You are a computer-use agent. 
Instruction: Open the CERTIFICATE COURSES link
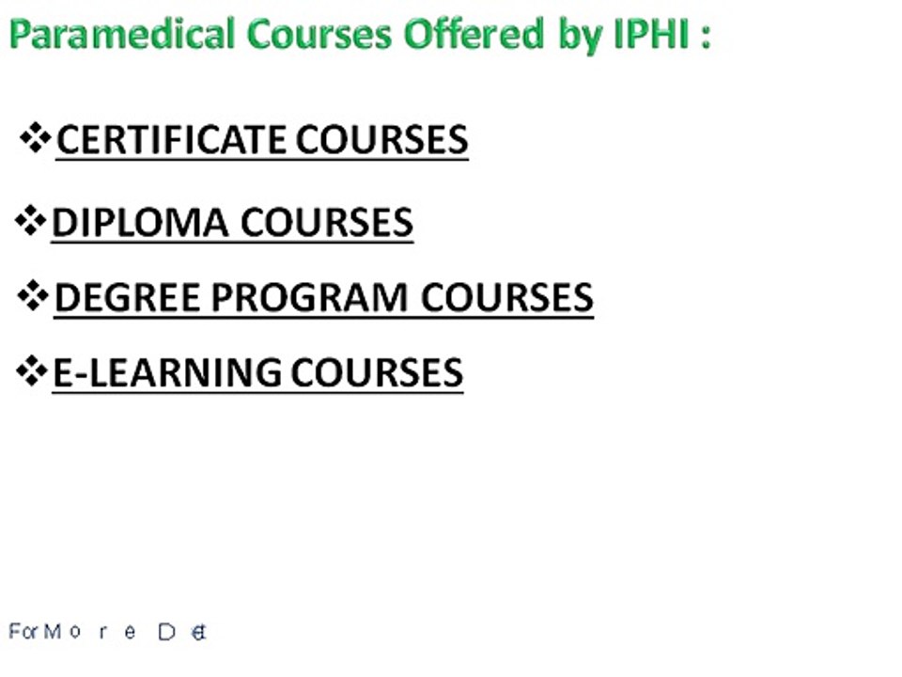coord(262,140)
